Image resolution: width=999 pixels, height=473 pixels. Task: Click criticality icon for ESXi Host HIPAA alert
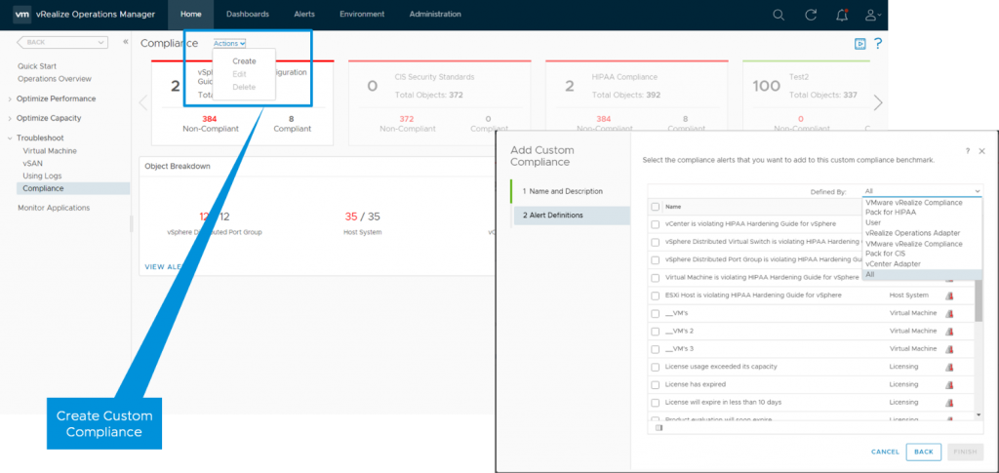point(949,296)
